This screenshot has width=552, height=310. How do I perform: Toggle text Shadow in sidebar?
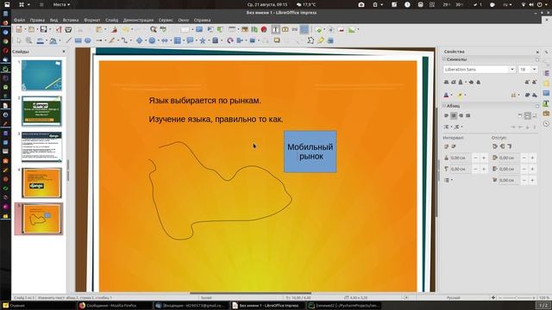478,83
